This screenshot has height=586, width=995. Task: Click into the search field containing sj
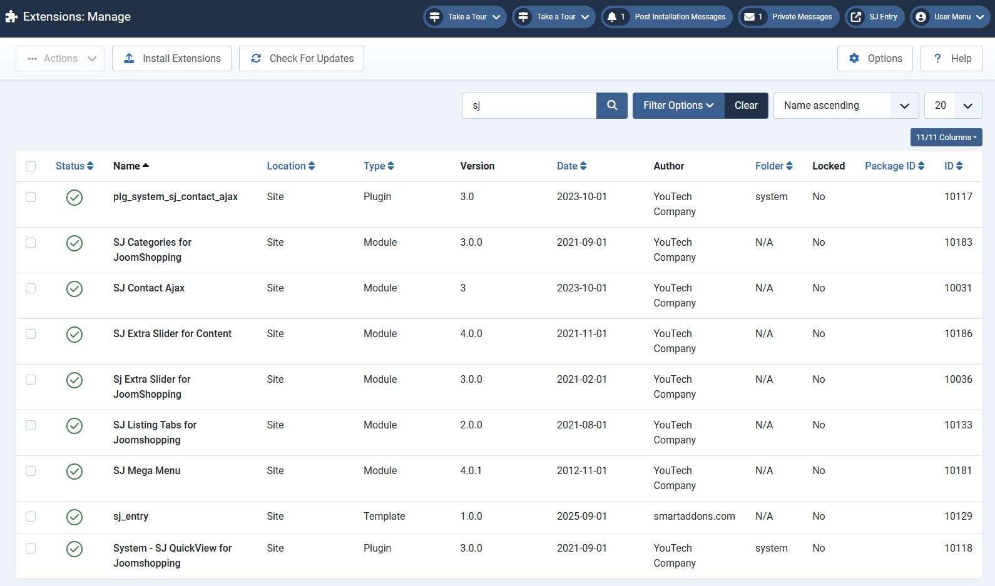point(529,106)
